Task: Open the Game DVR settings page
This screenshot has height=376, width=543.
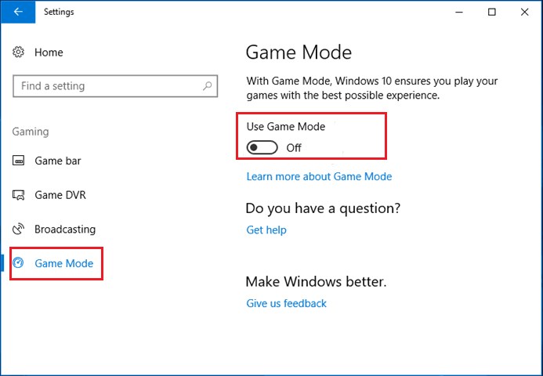Action: click(x=58, y=195)
